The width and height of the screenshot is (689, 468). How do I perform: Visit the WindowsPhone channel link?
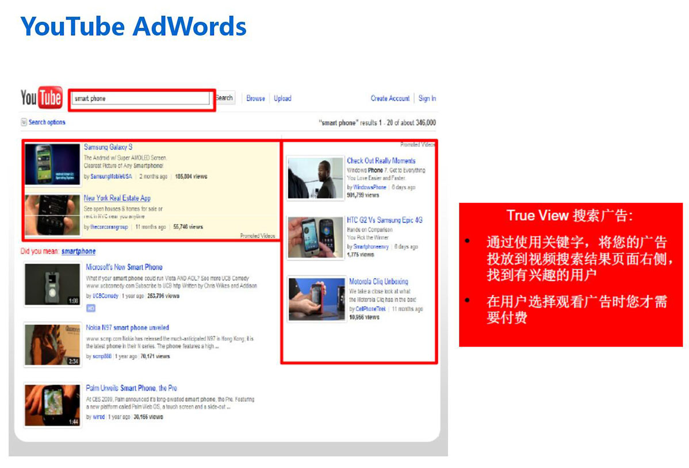370,187
